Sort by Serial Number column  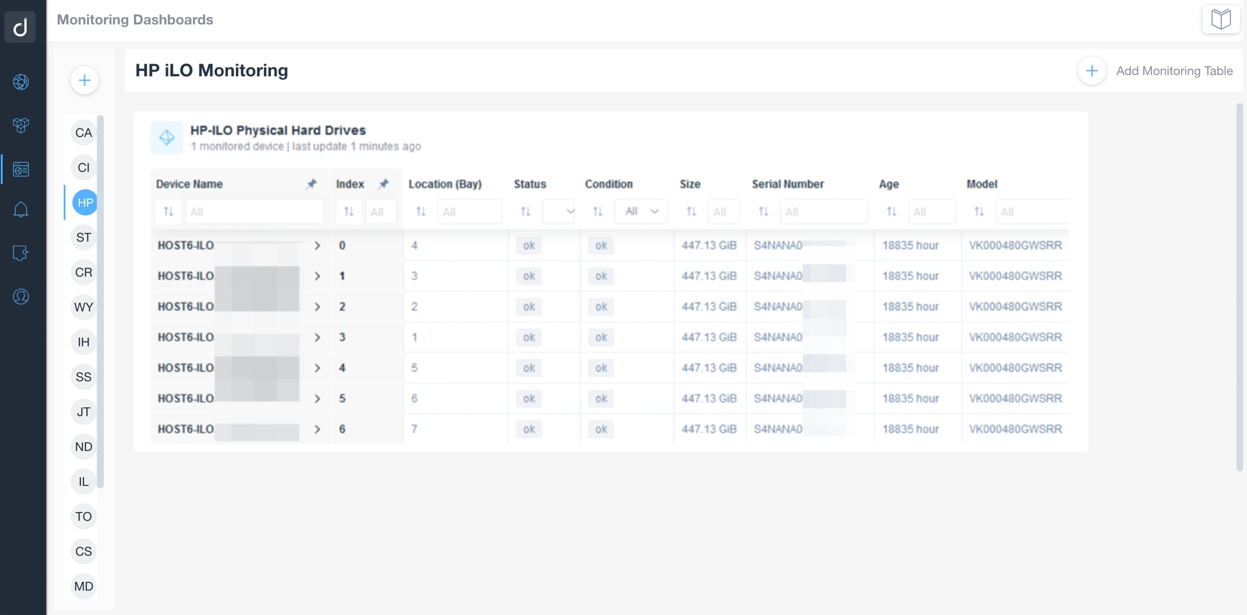[763, 211]
